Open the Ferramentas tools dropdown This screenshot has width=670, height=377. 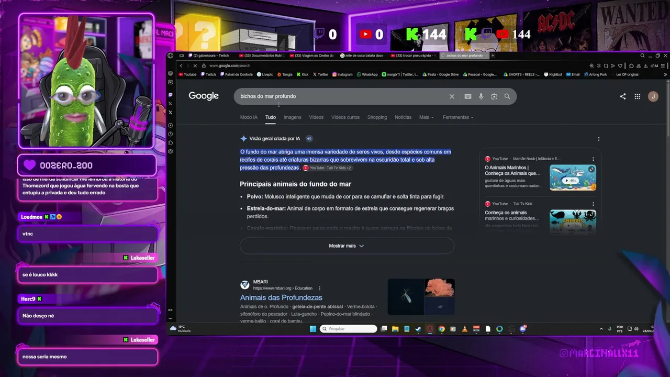pyautogui.click(x=458, y=117)
